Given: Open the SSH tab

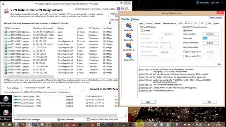Looking at the screenshot, I should pyautogui.click(x=209, y=24).
